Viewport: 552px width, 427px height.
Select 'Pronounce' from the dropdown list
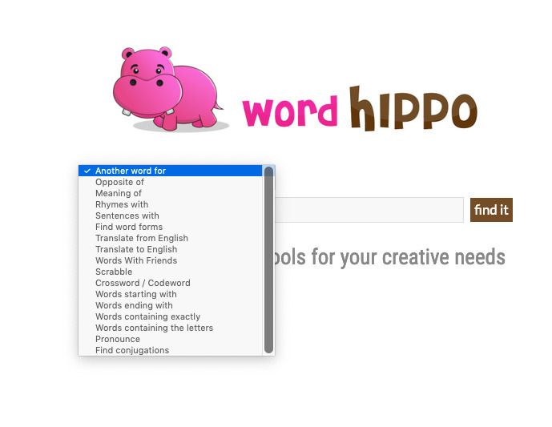click(x=118, y=339)
